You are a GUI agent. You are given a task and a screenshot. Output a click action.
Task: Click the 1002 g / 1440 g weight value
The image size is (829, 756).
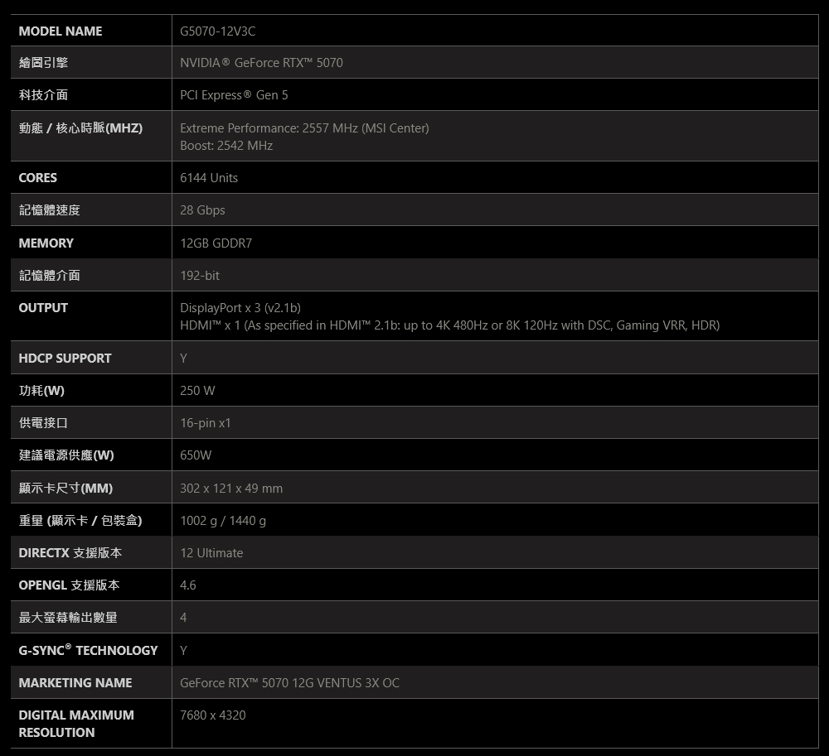(x=223, y=521)
